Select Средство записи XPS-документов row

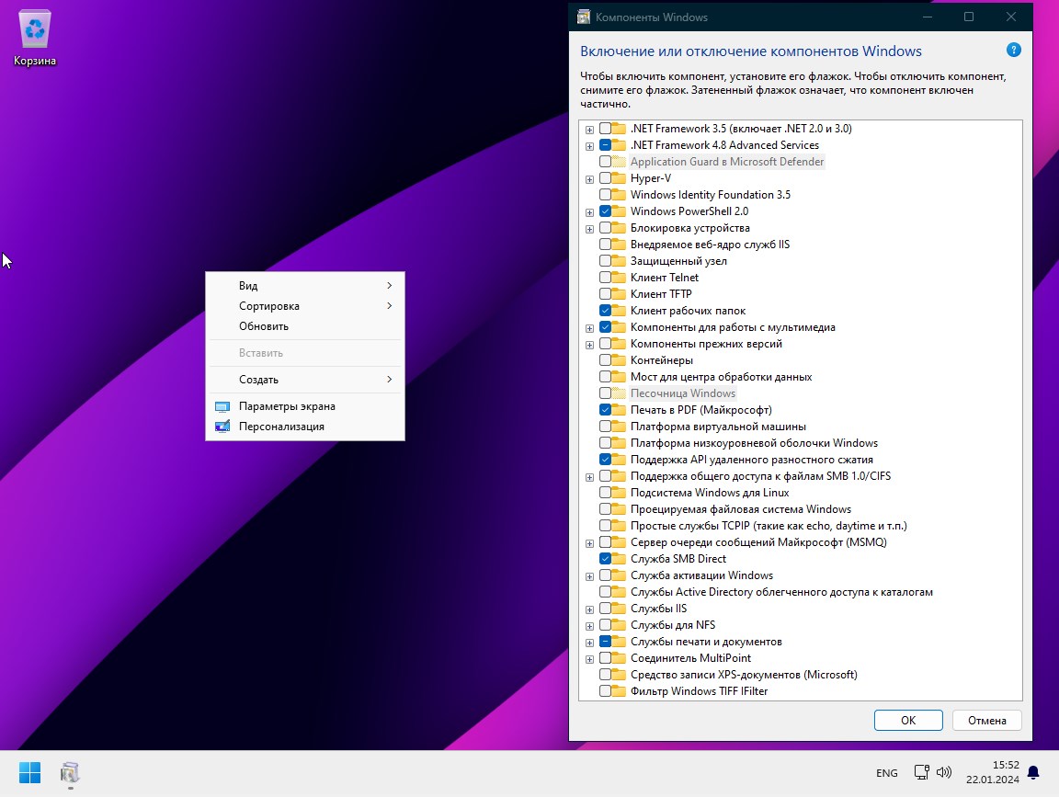[744, 675]
